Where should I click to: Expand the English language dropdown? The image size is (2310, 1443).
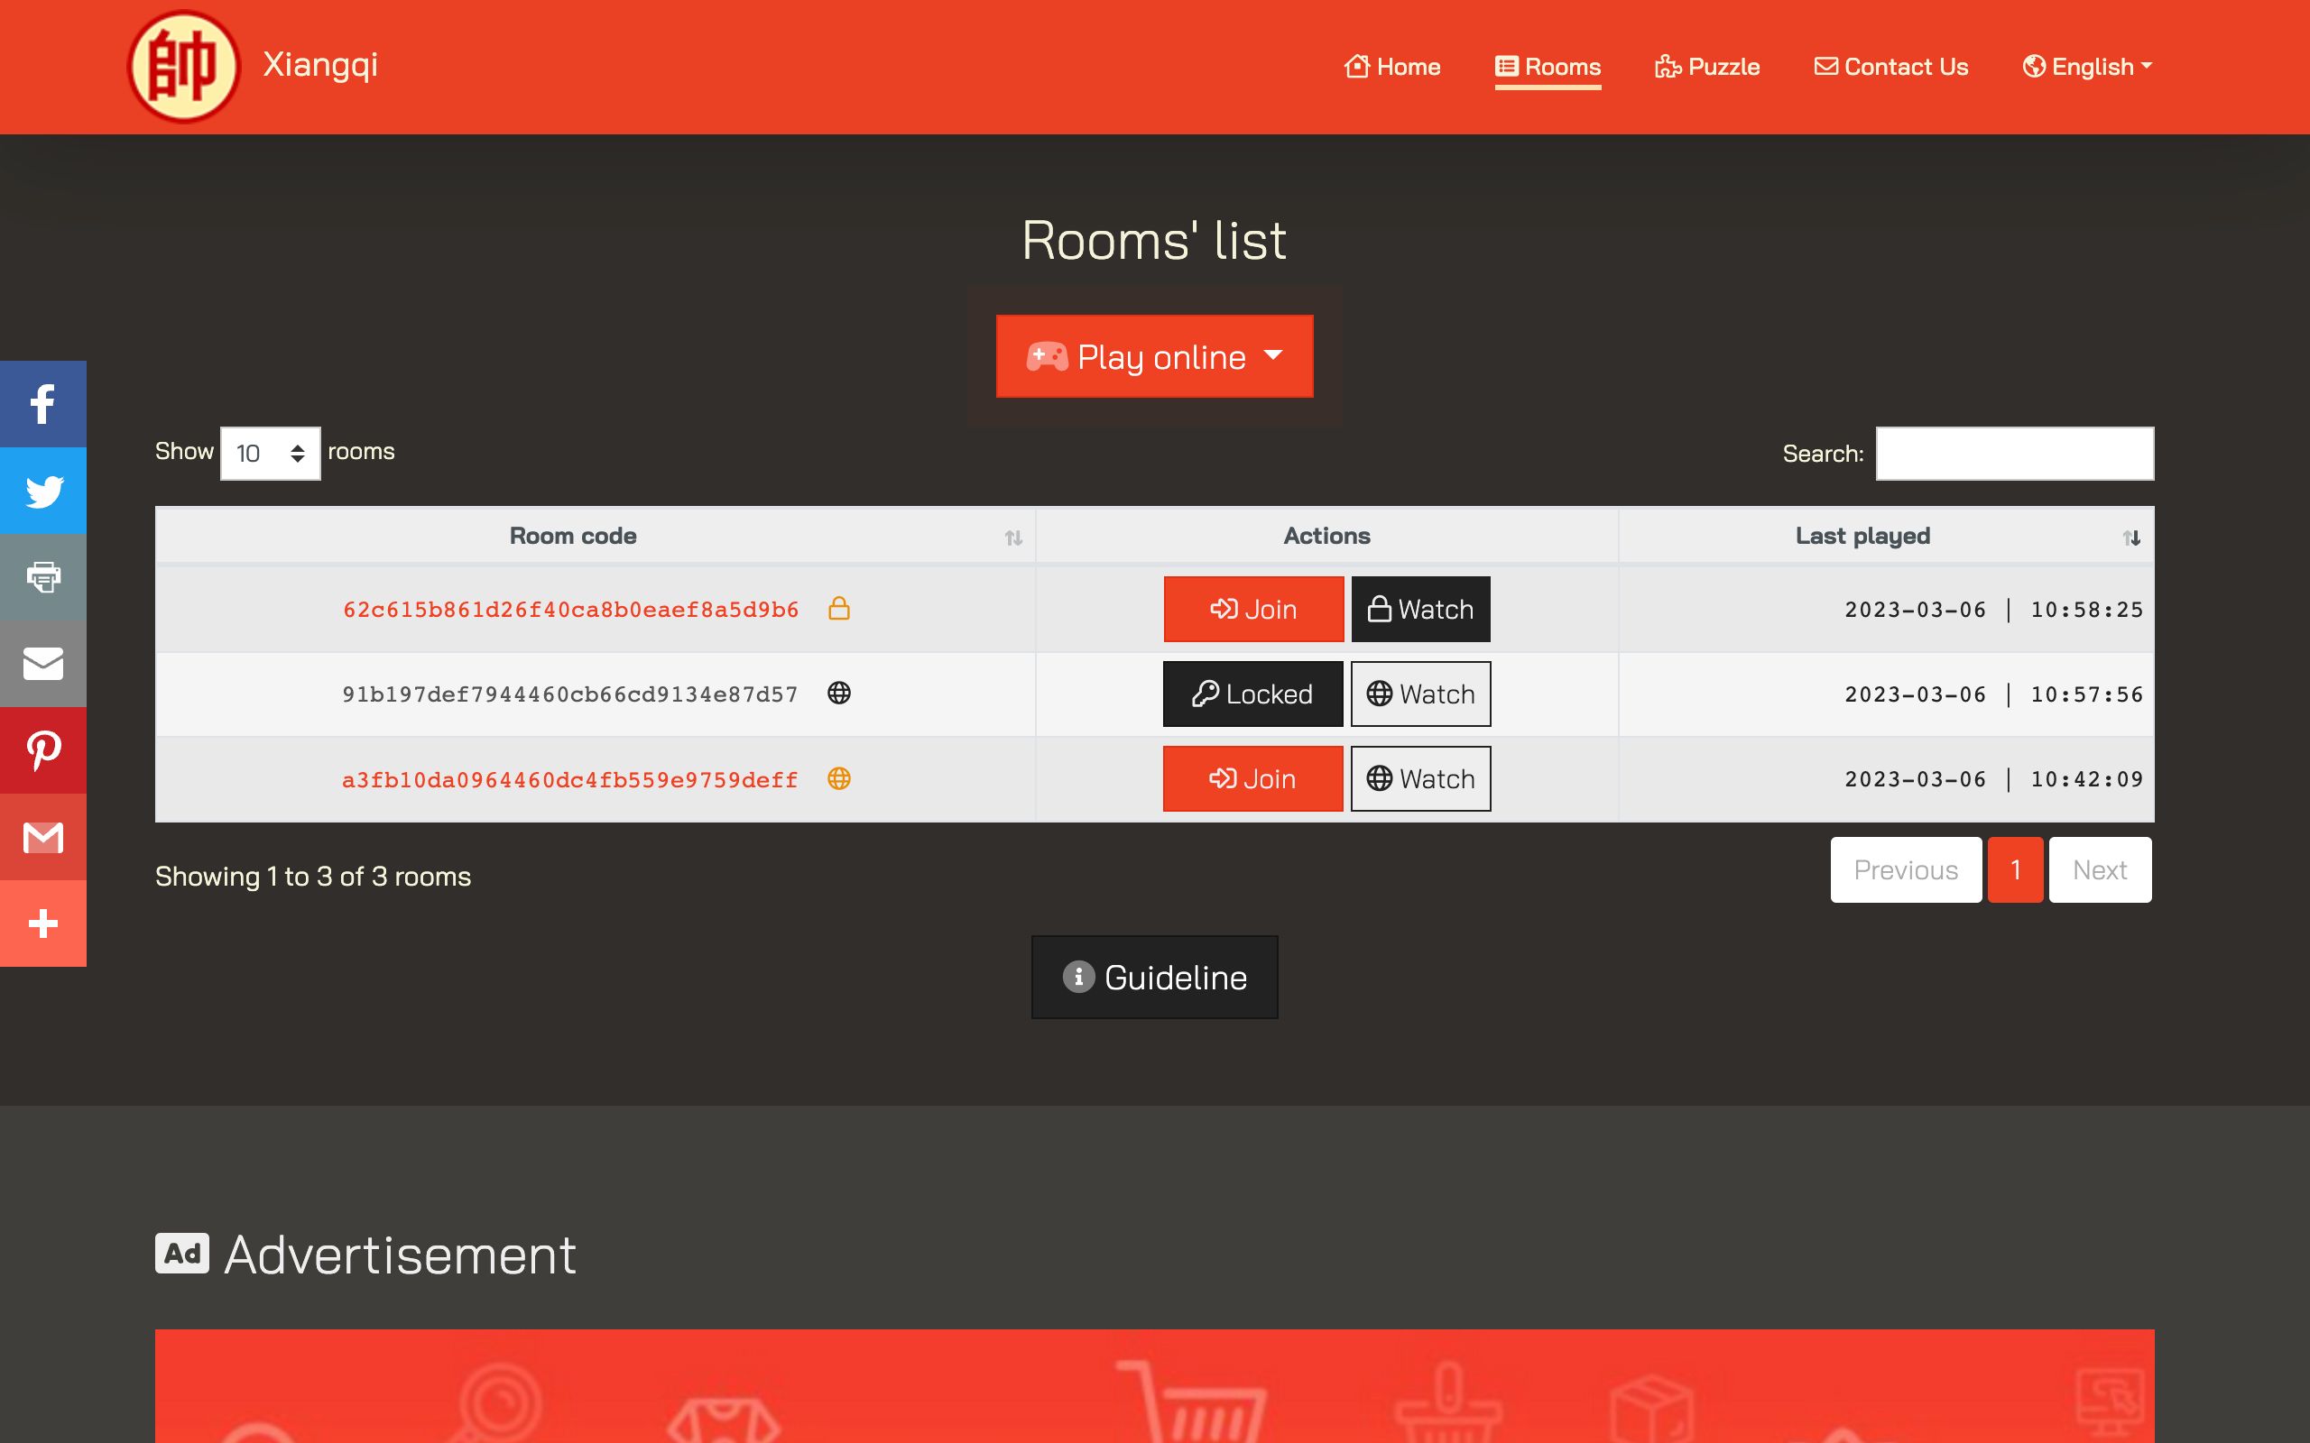(x=2086, y=67)
